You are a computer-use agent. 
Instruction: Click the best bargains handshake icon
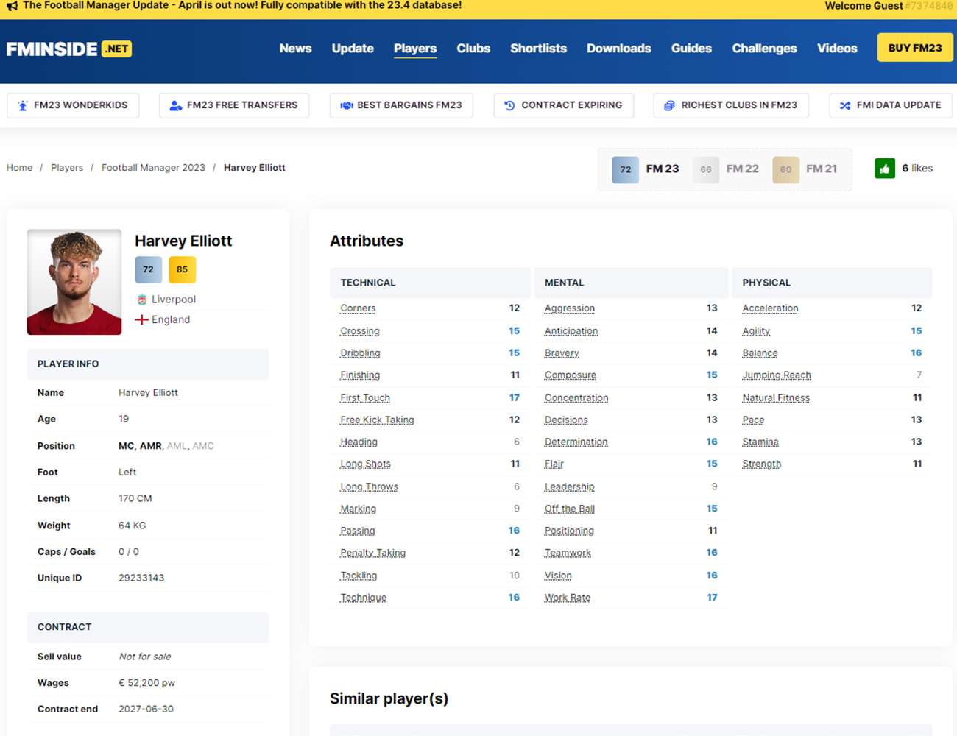[x=346, y=105]
